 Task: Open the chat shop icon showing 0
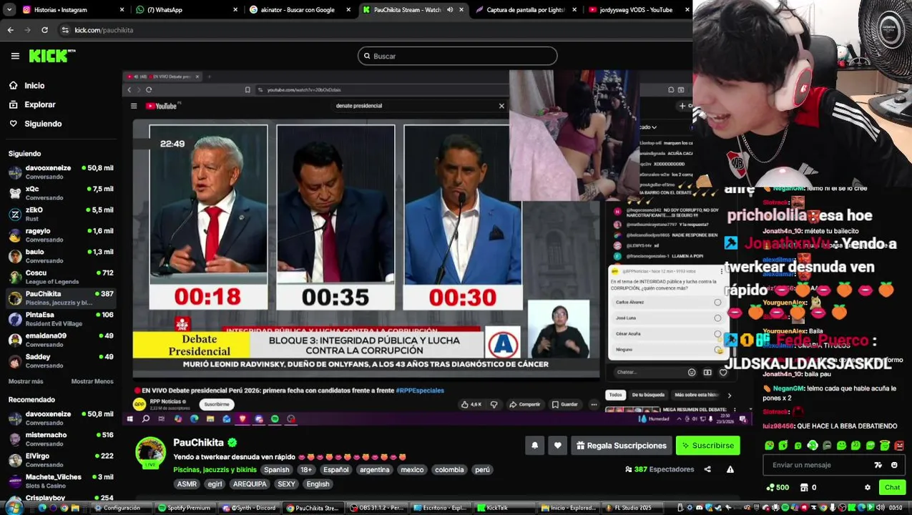808,488
